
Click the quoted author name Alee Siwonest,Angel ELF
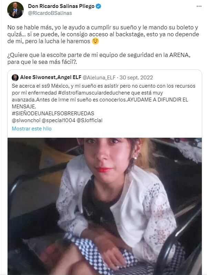(51, 77)
